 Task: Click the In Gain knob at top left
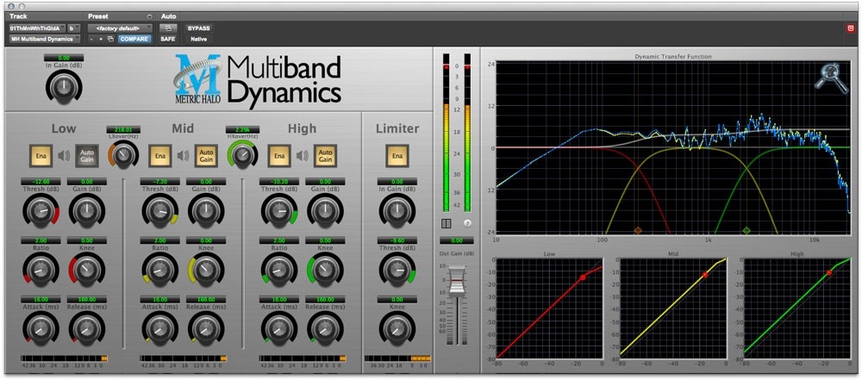(65, 86)
